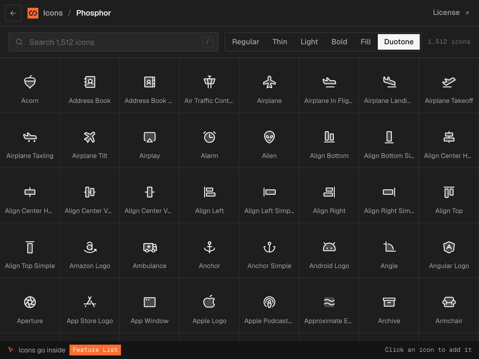The height and width of the screenshot is (359, 479).
Task: Add the Armchair icon
Action: 449,306
